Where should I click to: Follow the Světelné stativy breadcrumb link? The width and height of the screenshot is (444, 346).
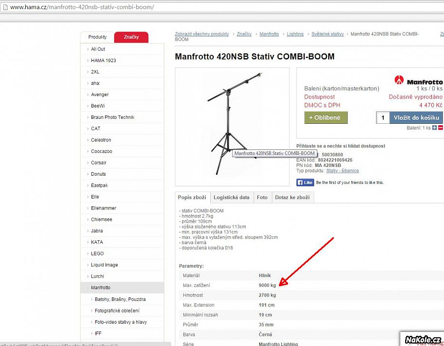[x=328, y=34]
